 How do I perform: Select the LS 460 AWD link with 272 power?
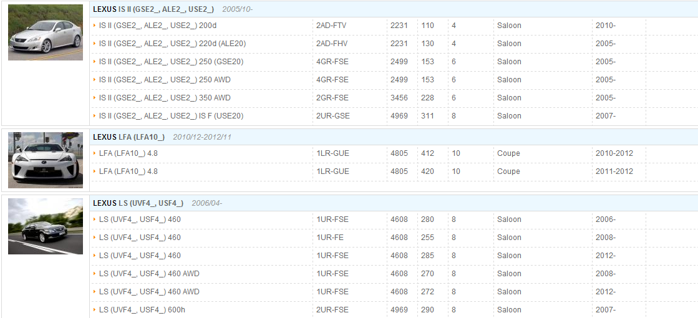click(x=149, y=292)
